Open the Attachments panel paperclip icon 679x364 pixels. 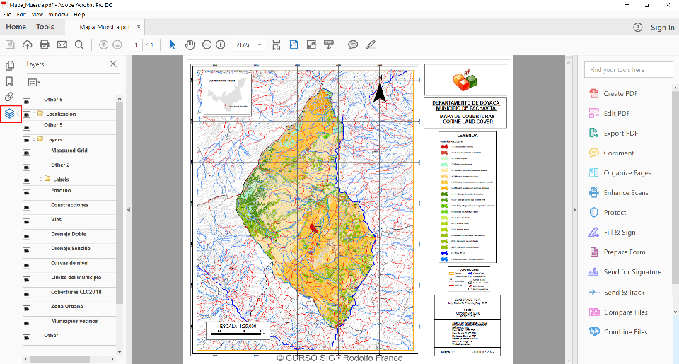[x=9, y=97]
